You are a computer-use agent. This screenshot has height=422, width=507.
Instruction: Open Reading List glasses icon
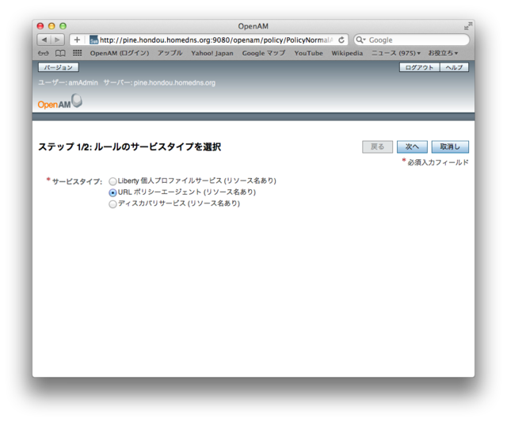[x=43, y=53]
